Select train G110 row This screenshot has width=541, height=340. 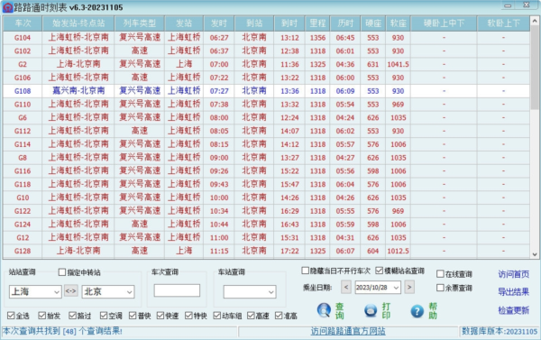coord(266,105)
